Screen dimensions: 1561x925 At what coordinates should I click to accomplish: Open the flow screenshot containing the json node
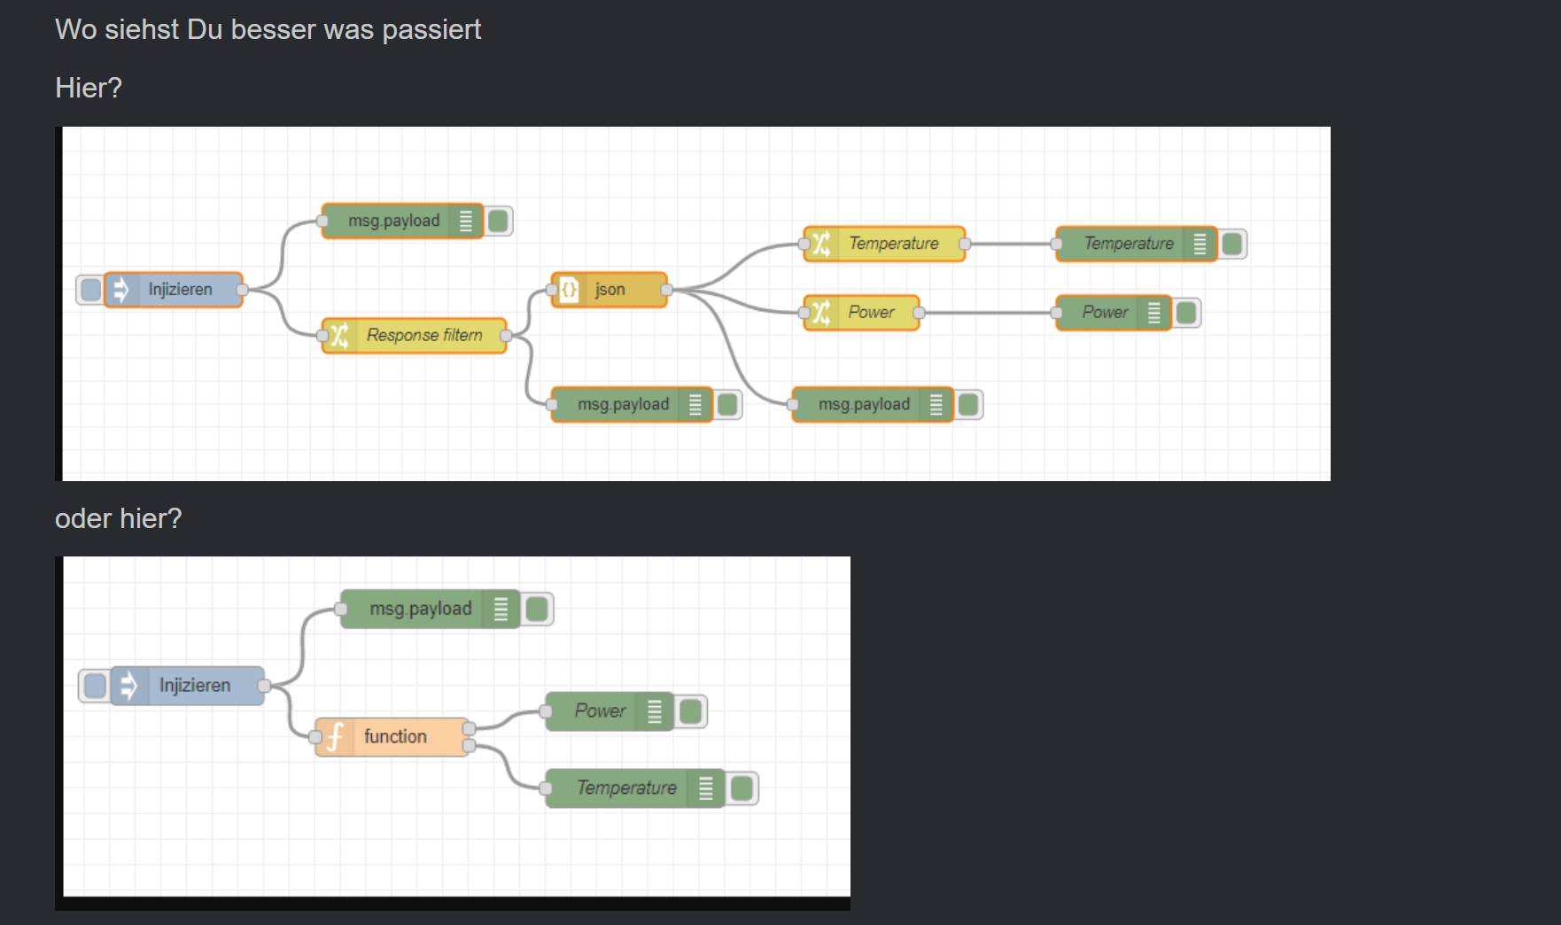pyautogui.click(x=693, y=304)
